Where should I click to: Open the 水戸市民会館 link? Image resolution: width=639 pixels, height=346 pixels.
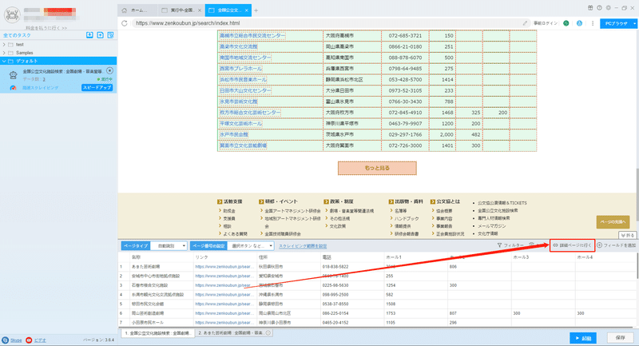pos(233,134)
